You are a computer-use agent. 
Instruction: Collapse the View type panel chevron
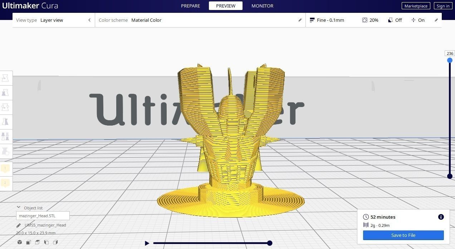click(x=89, y=20)
